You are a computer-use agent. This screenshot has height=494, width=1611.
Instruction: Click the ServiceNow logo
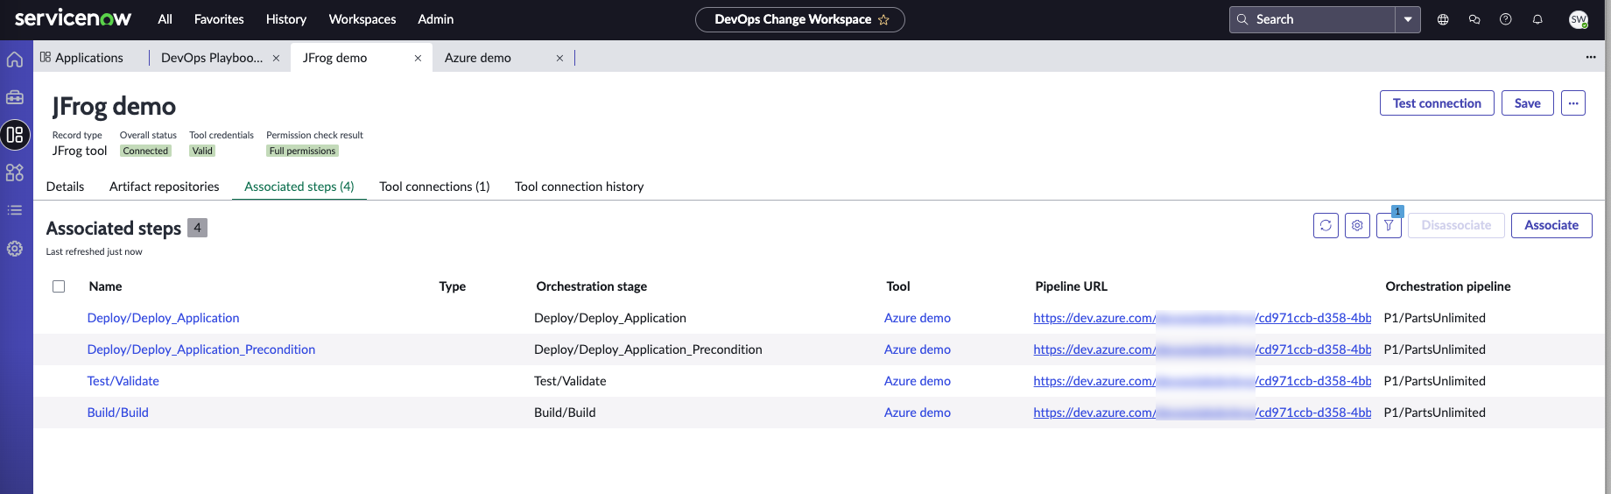tap(73, 18)
